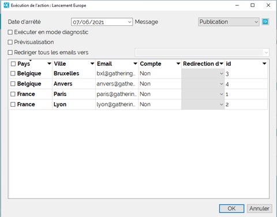Click the Annuler button
The image size is (277, 217).
coord(259,208)
